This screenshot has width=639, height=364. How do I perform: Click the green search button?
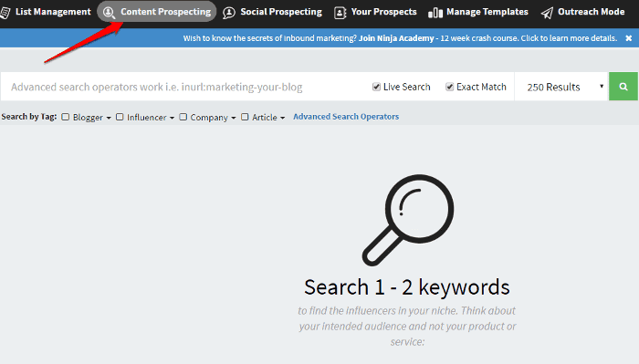click(623, 87)
